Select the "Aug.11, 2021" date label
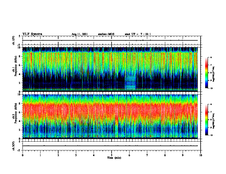The image size is (226, 174). tap(80, 34)
